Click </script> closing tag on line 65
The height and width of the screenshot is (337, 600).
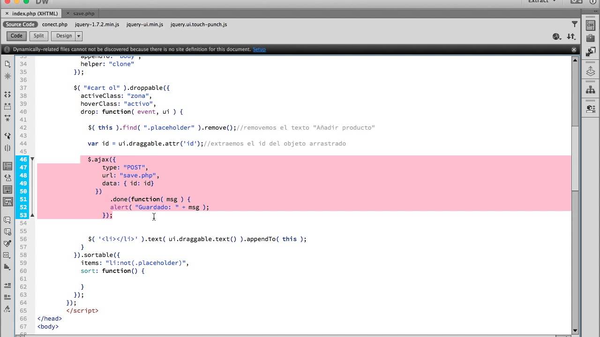pyautogui.click(x=82, y=311)
